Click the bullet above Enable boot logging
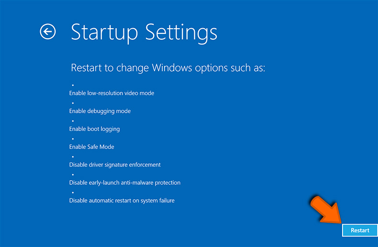 (72, 120)
